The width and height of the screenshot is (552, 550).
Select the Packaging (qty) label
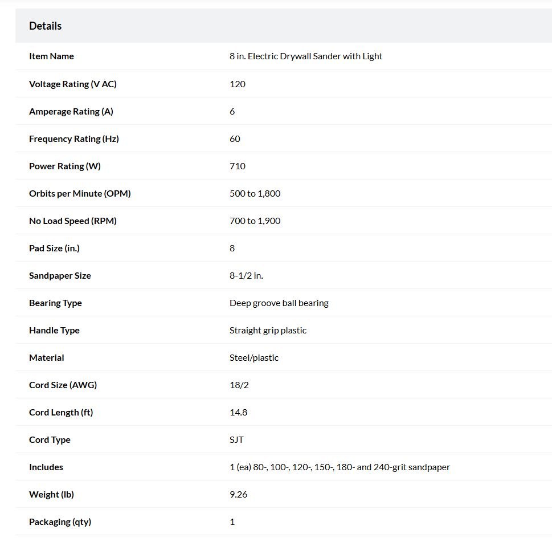(x=60, y=522)
